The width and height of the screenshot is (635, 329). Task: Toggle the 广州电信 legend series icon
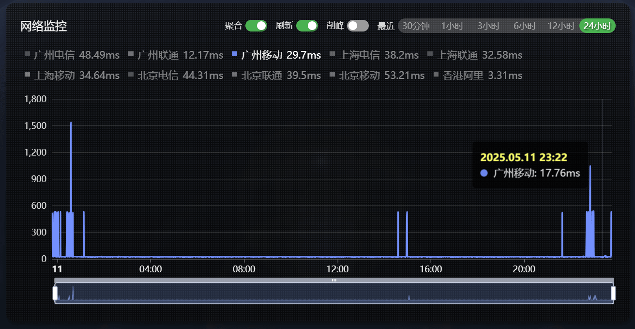pos(27,55)
